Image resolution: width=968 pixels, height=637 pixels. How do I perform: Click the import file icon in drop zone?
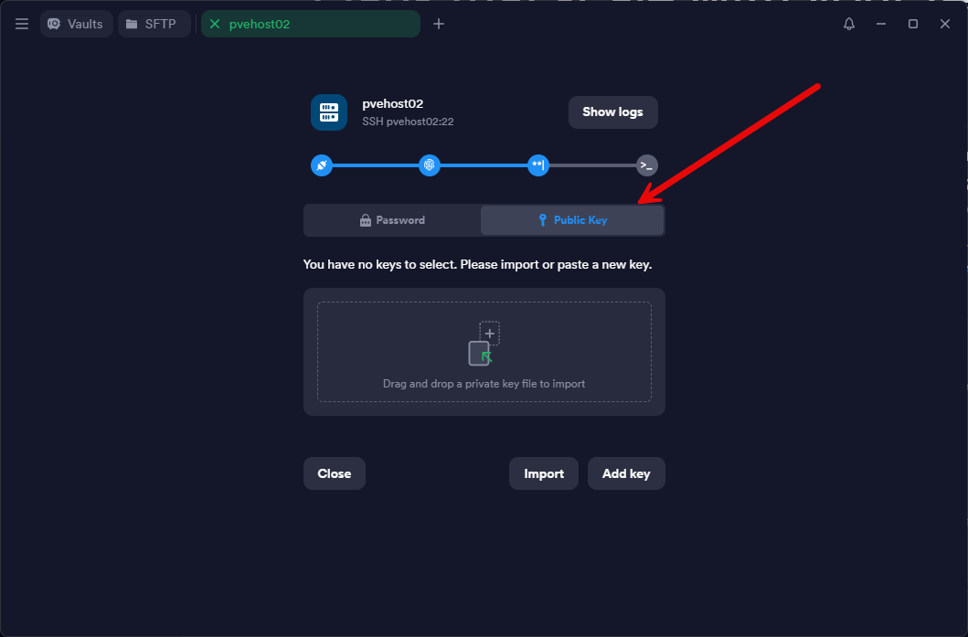click(484, 344)
